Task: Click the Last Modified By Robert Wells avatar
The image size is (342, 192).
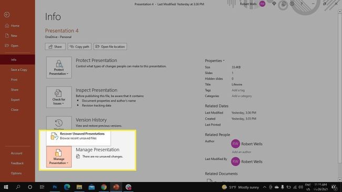Action: click(x=235, y=161)
